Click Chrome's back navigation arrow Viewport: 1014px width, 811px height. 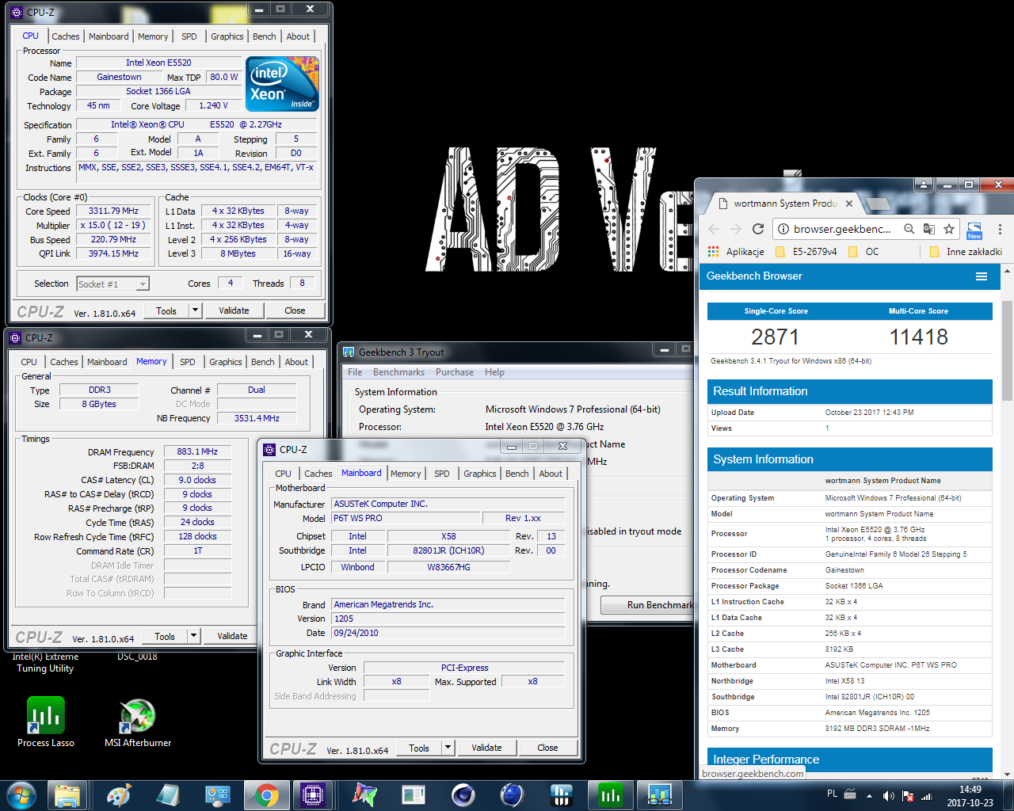tap(714, 229)
